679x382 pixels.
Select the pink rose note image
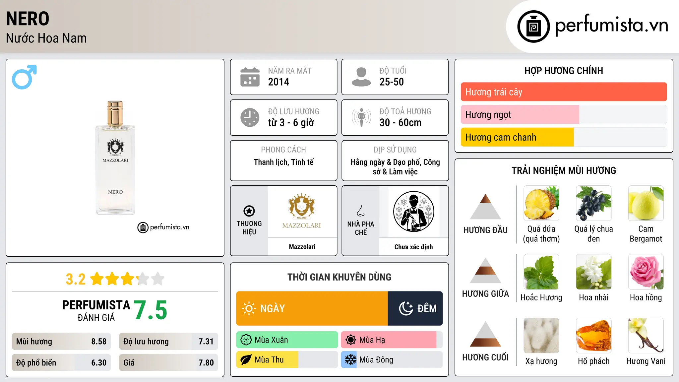[x=646, y=272]
